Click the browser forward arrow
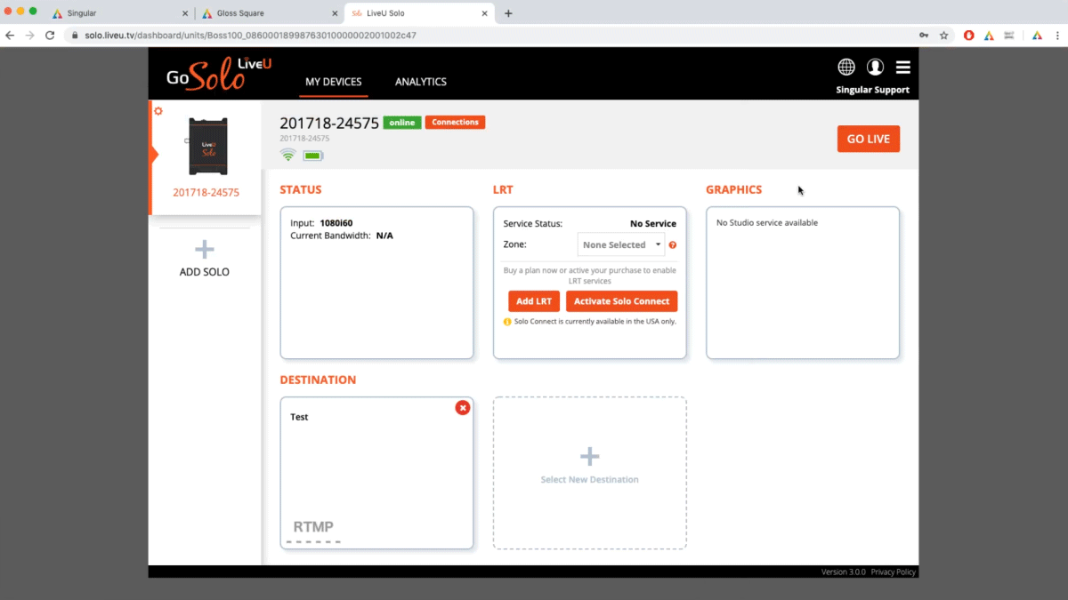 click(x=30, y=36)
